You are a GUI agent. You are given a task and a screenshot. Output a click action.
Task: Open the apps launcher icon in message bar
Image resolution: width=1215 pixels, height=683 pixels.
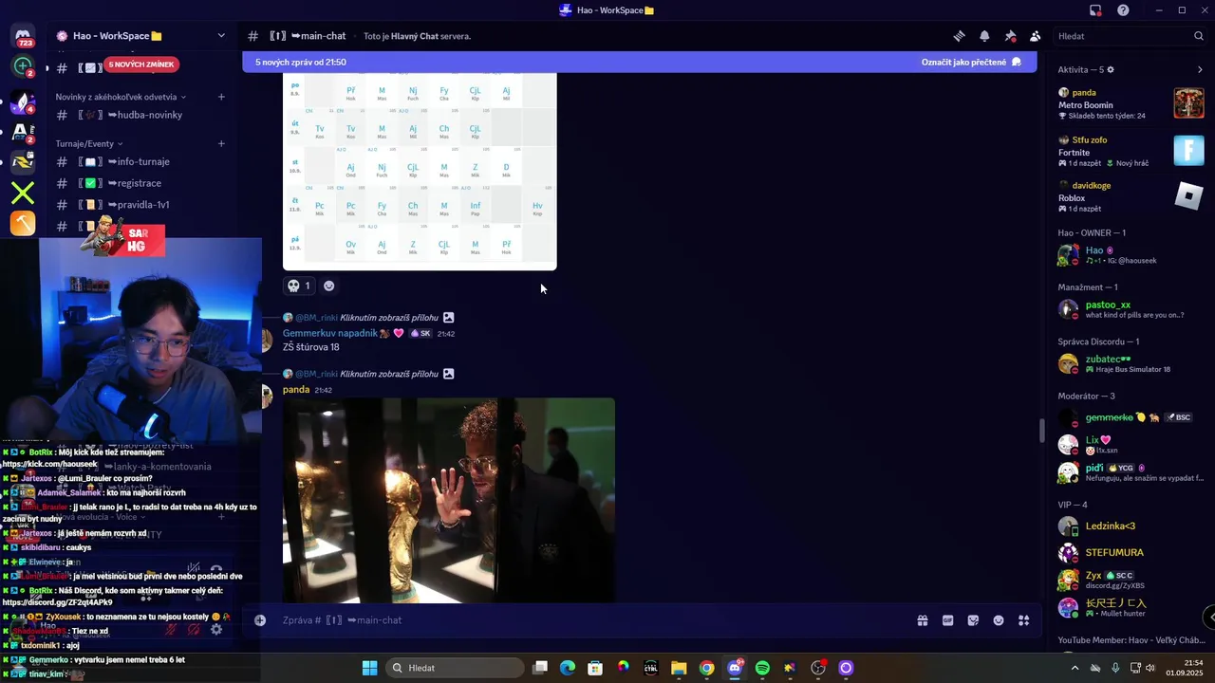coord(1024,620)
